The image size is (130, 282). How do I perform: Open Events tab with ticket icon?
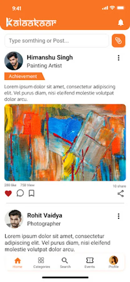point(90,263)
